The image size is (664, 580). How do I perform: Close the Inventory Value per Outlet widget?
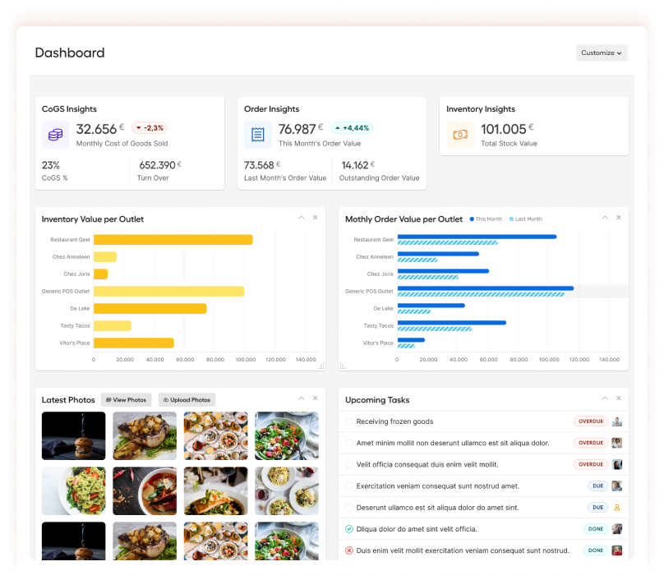[x=315, y=217]
